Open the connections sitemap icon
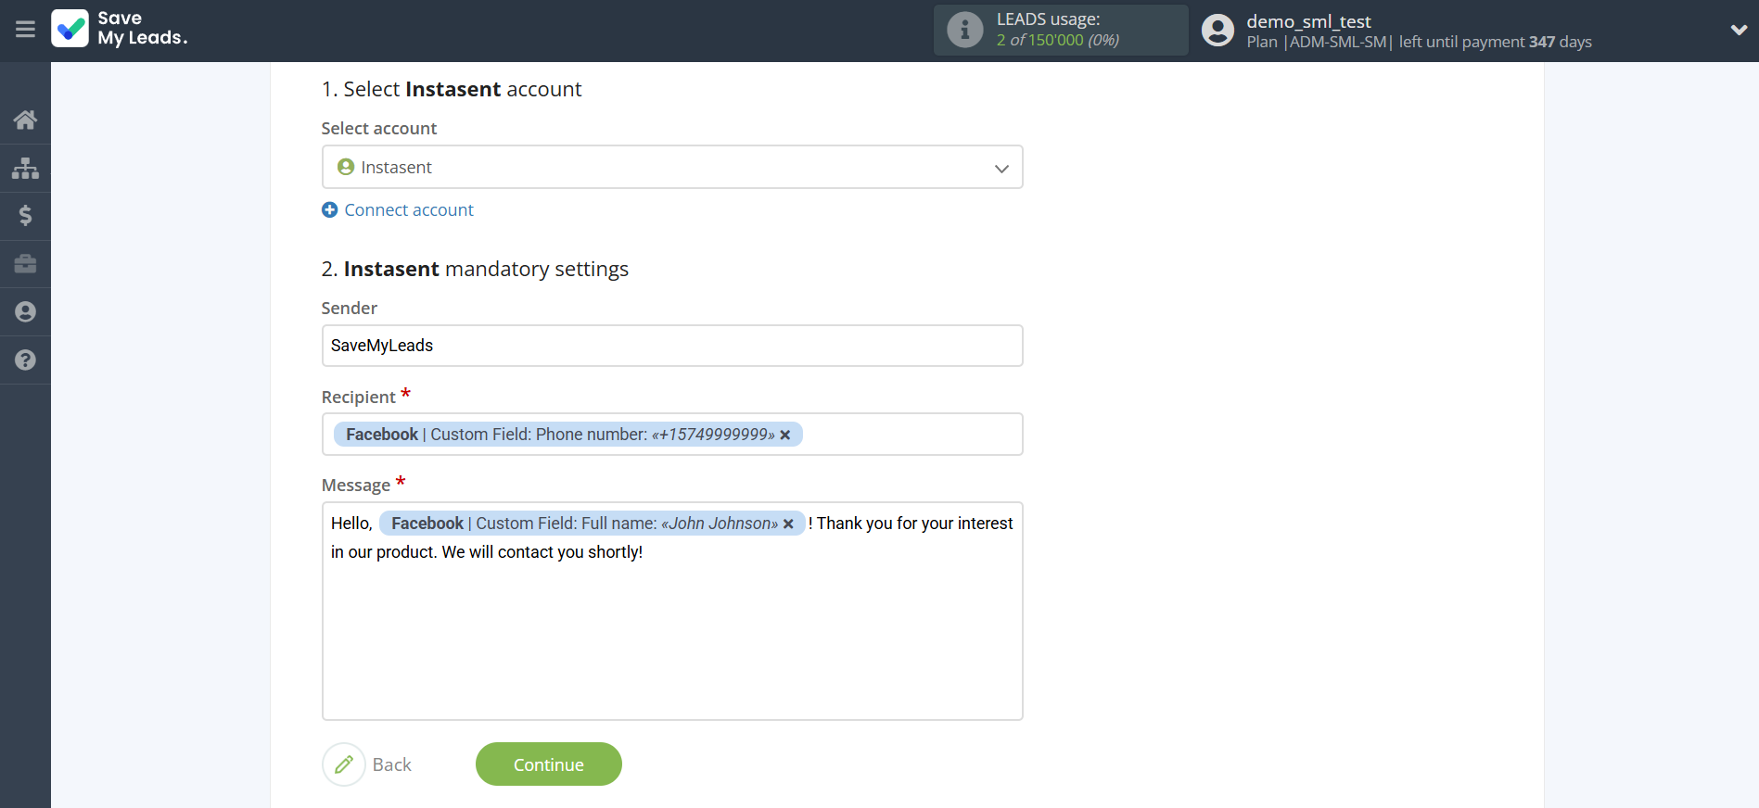 [x=25, y=168]
